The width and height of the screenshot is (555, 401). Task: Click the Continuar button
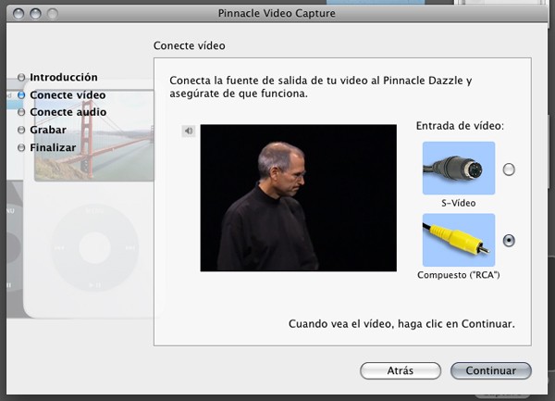(491, 370)
